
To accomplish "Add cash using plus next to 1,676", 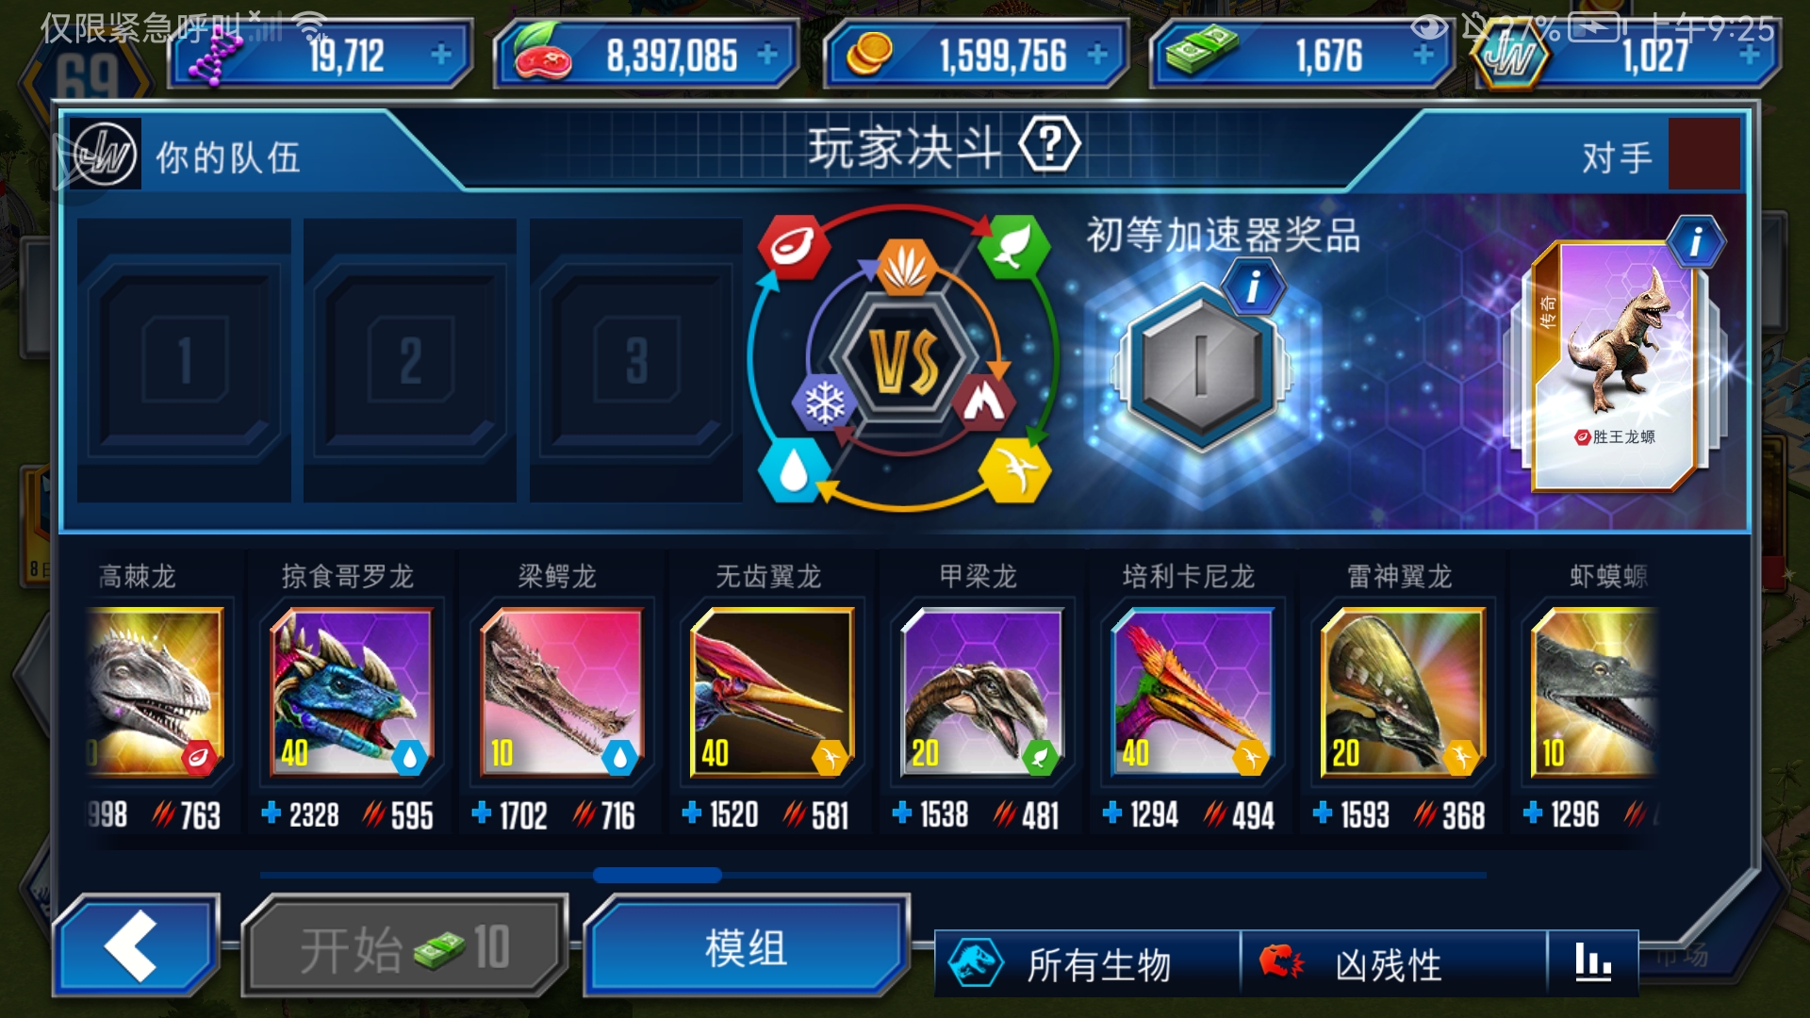I will click(x=1423, y=55).
